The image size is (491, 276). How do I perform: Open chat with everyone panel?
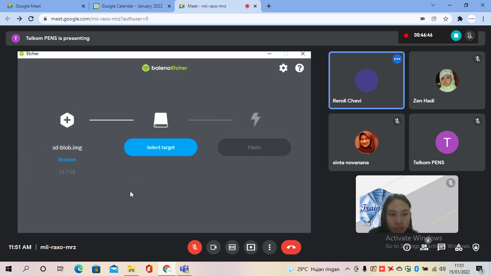pyautogui.click(x=441, y=247)
